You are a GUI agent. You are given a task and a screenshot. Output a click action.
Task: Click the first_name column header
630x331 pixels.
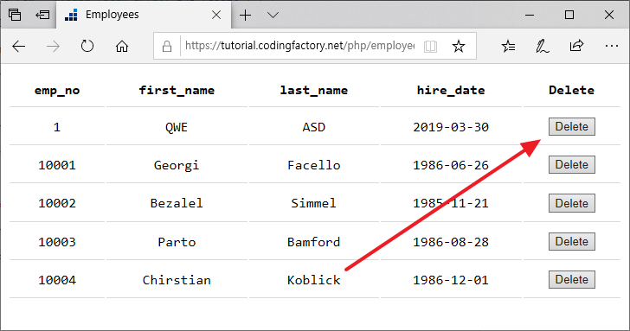177,90
